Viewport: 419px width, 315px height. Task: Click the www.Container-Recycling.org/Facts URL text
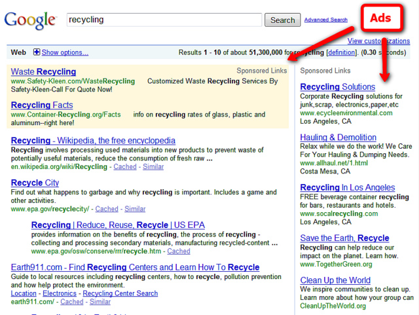click(65, 115)
